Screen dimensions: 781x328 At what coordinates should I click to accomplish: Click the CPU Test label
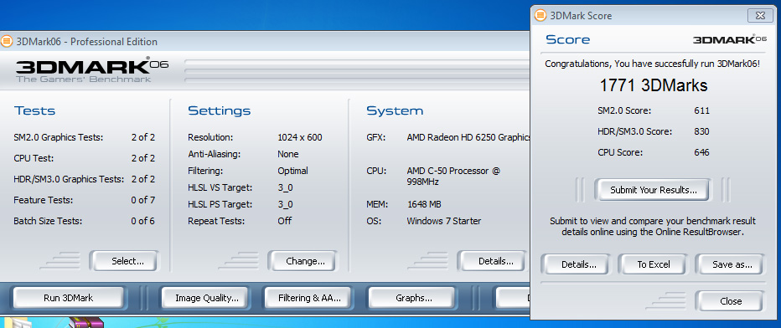(34, 158)
